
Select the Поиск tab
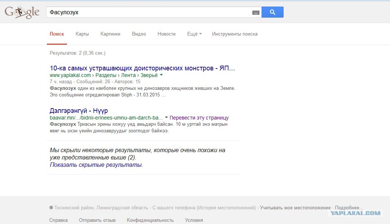click(57, 34)
